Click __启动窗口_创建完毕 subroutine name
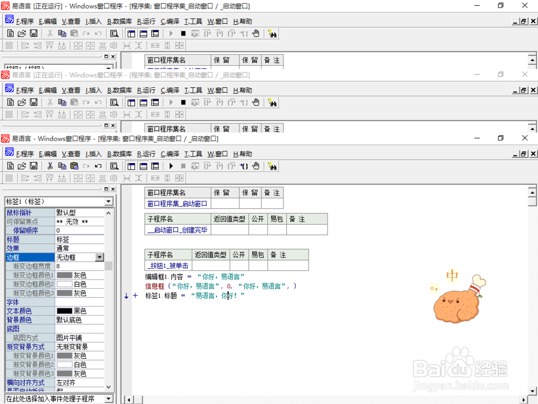The height and width of the screenshot is (404, 538). coord(177,230)
